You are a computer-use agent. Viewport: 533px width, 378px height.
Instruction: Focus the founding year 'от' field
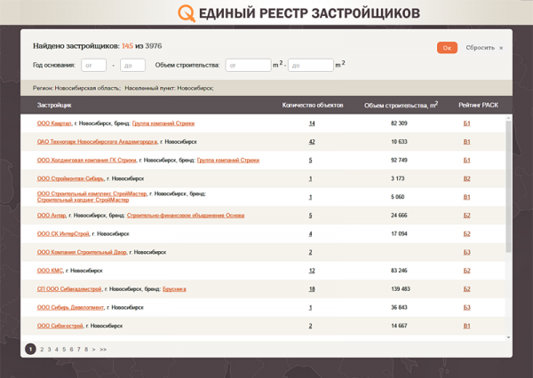pos(94,65)
